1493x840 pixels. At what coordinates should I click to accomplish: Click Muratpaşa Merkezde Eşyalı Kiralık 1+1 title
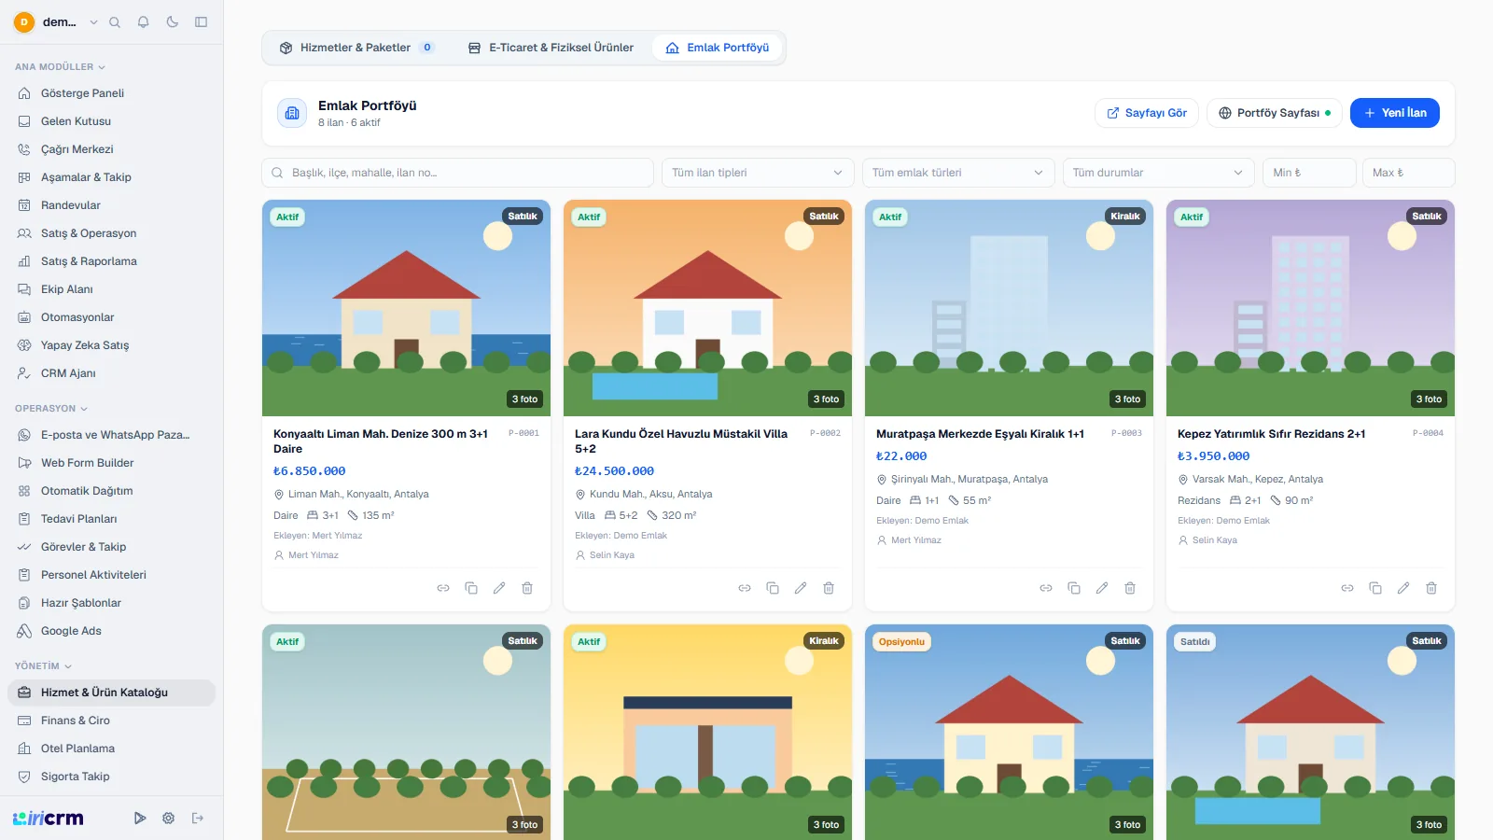980,434
